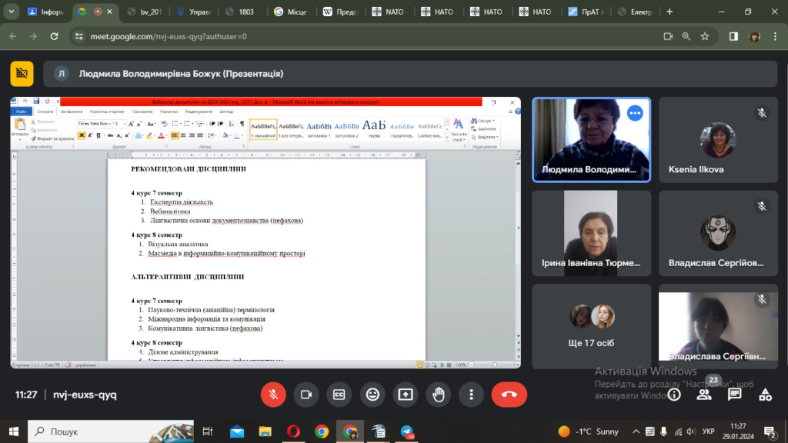Open meeting details info icon
The image size is (788, 443).
674,395
